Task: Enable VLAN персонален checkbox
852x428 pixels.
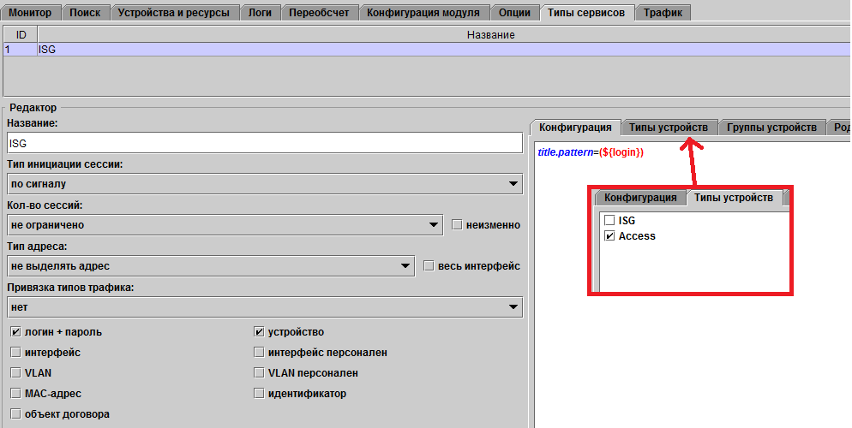Action: [x=259, y=373]
